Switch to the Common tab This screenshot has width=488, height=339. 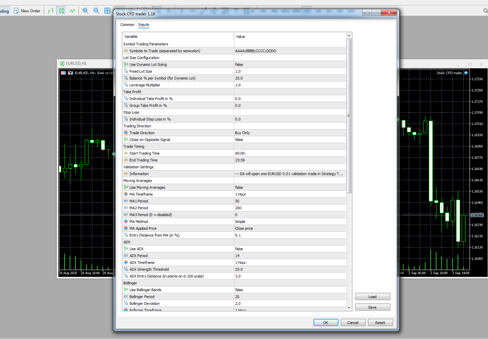tap(127, 25)
